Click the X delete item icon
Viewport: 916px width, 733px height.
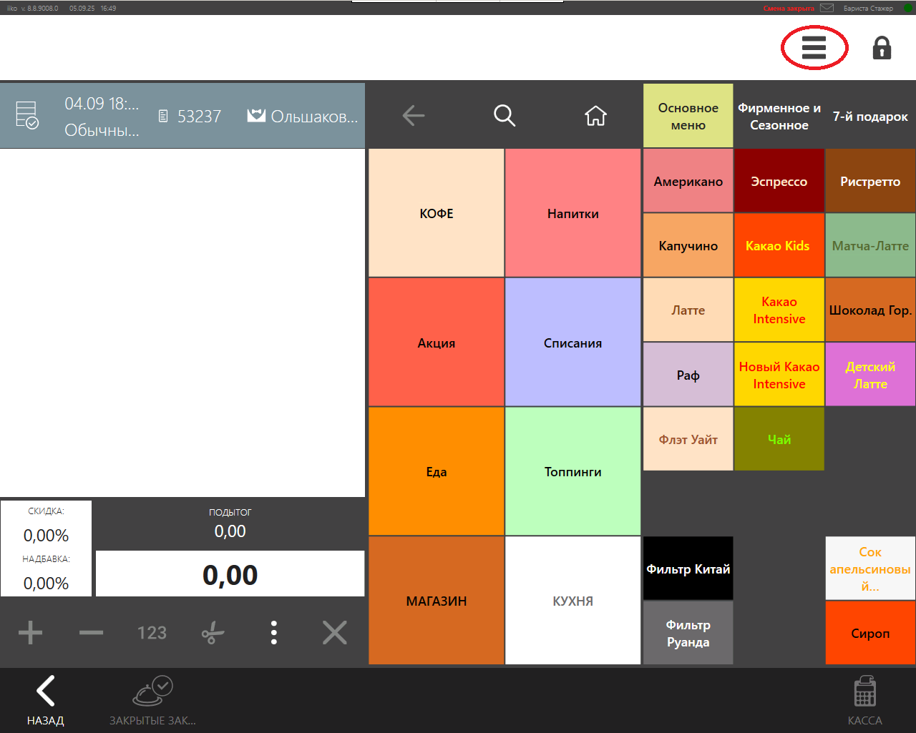coord(334,633)
